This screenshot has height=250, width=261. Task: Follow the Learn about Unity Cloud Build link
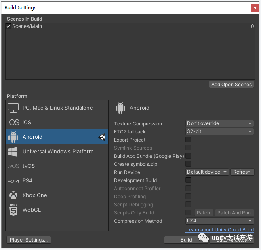[x=220, y=230]
